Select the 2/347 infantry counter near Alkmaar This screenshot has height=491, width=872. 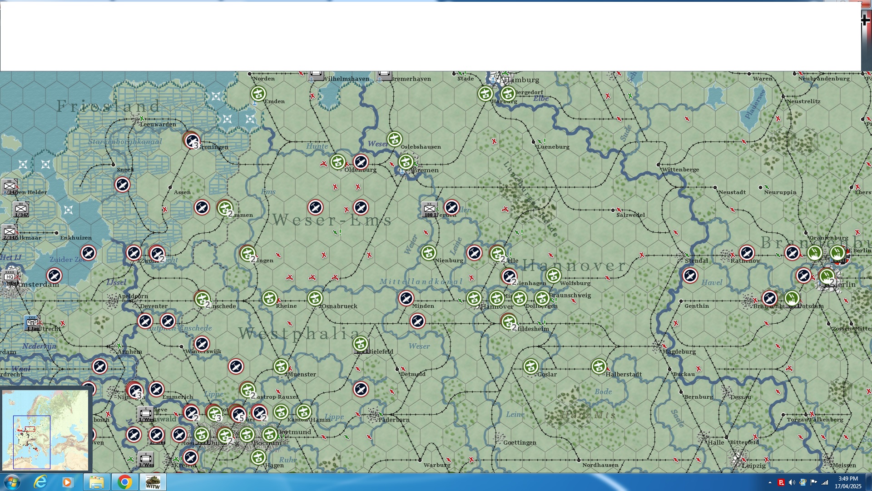click(x=10, y=232)
